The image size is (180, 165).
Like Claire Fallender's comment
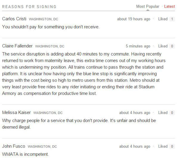pos(163,46)
